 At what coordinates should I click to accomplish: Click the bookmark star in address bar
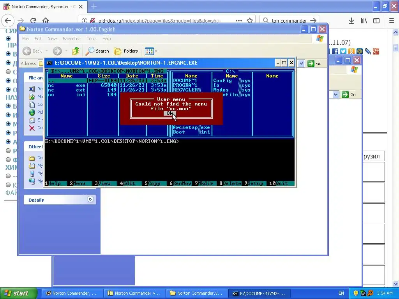(x=250, y=21)
